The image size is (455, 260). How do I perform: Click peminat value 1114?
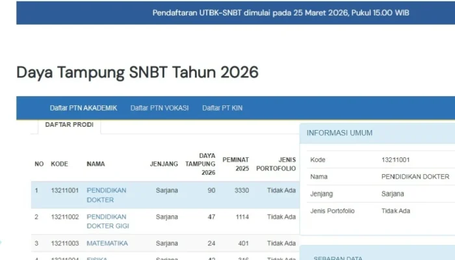[x=242, y=216]
